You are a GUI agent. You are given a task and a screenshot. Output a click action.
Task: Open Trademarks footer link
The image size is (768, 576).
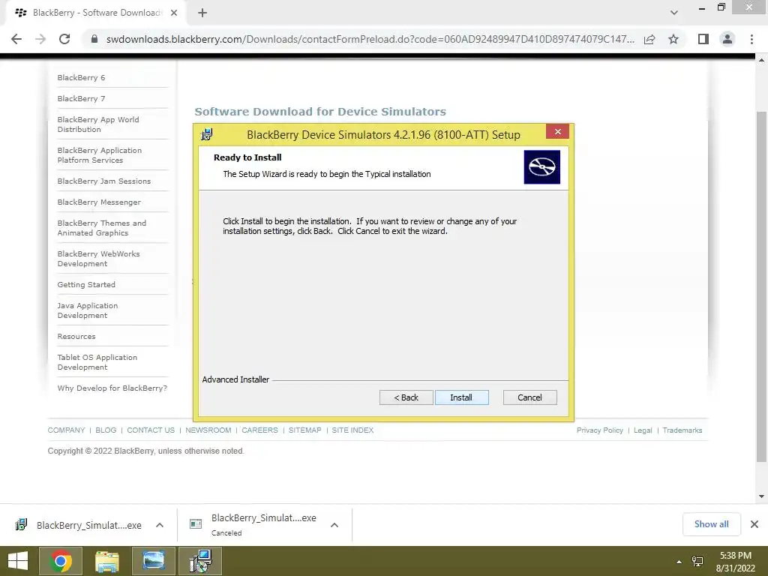(682, 430)
